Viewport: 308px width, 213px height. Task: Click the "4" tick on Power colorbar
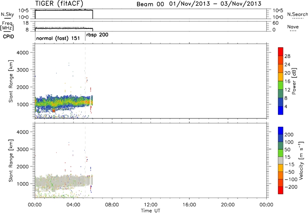(286, 106)
